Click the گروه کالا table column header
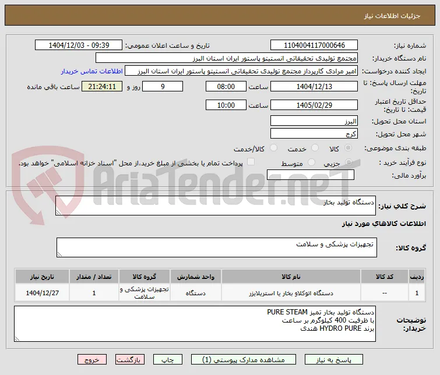 (144, 277)
